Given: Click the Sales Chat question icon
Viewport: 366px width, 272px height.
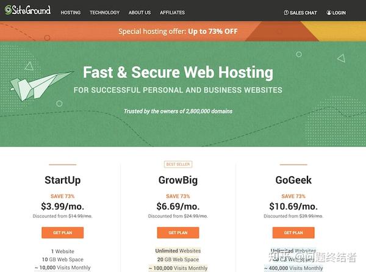Looking at the screenshot, I should pos(286,12).
